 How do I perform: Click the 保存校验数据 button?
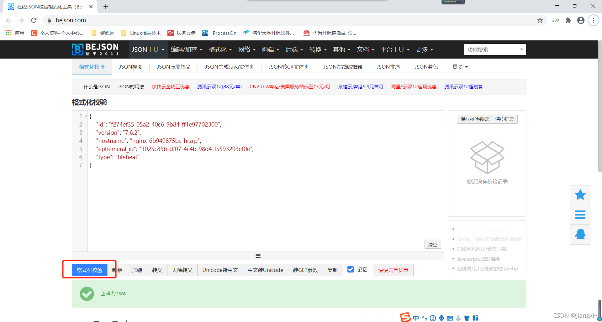tap(474, 119)
